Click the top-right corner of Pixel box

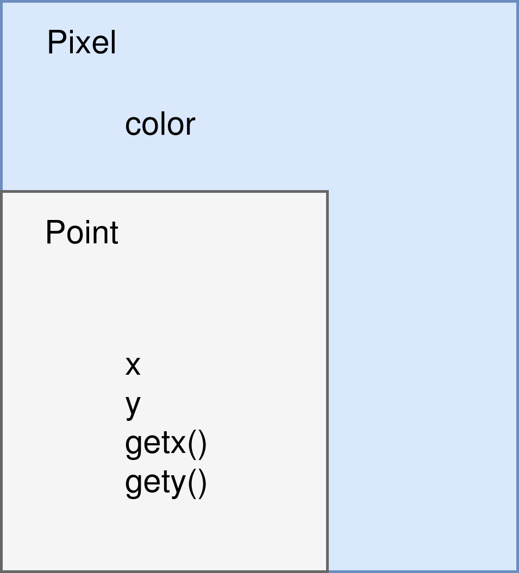[x=517, y=2]
